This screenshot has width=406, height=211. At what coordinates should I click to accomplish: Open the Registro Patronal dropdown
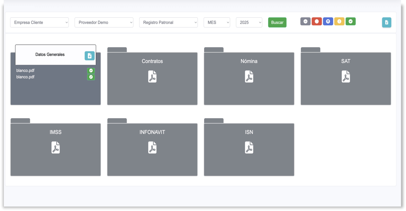tap(168, 22)
